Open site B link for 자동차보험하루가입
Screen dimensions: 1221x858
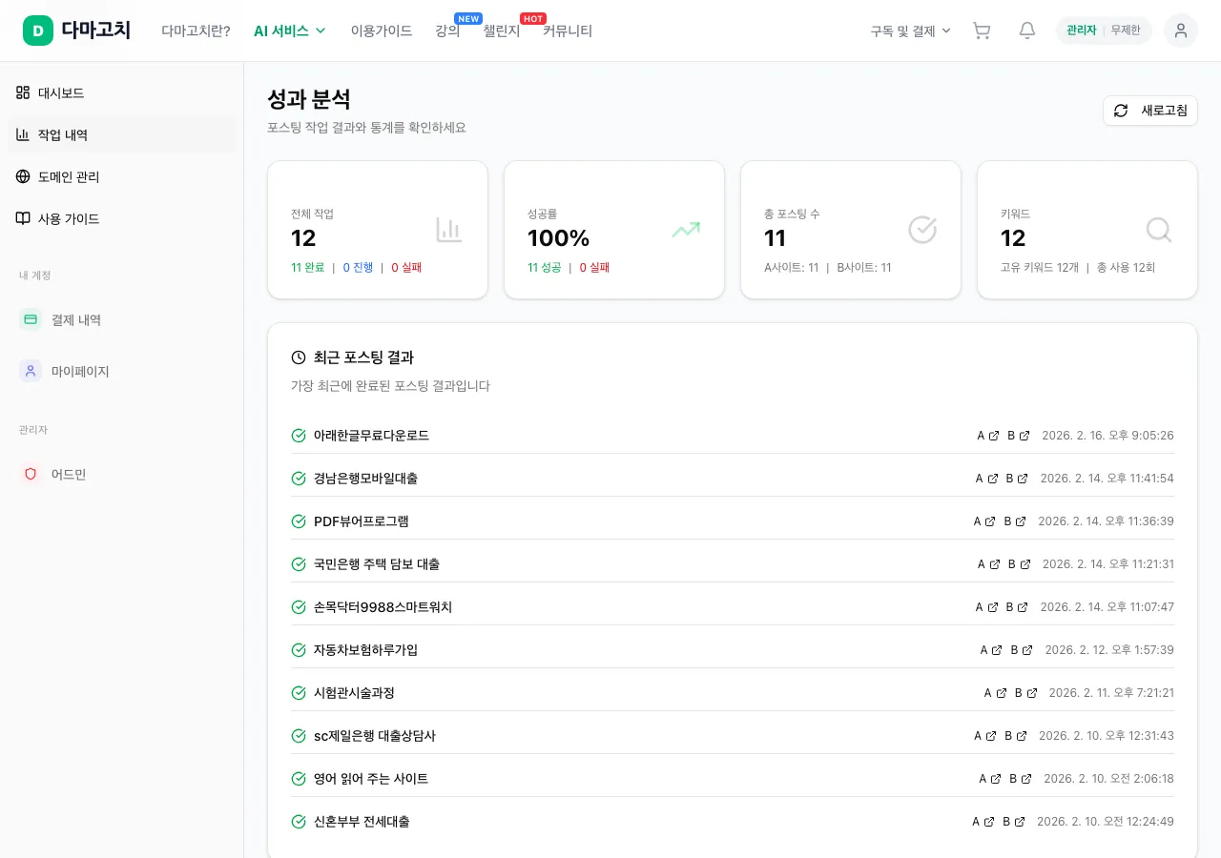pos(1022,650)
